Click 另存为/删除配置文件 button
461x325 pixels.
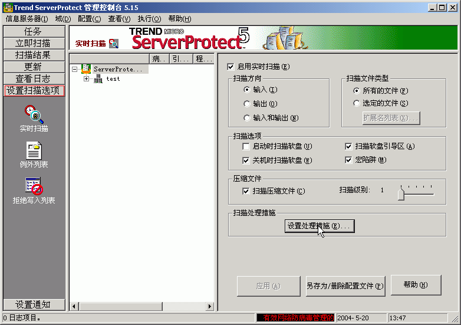345,286
